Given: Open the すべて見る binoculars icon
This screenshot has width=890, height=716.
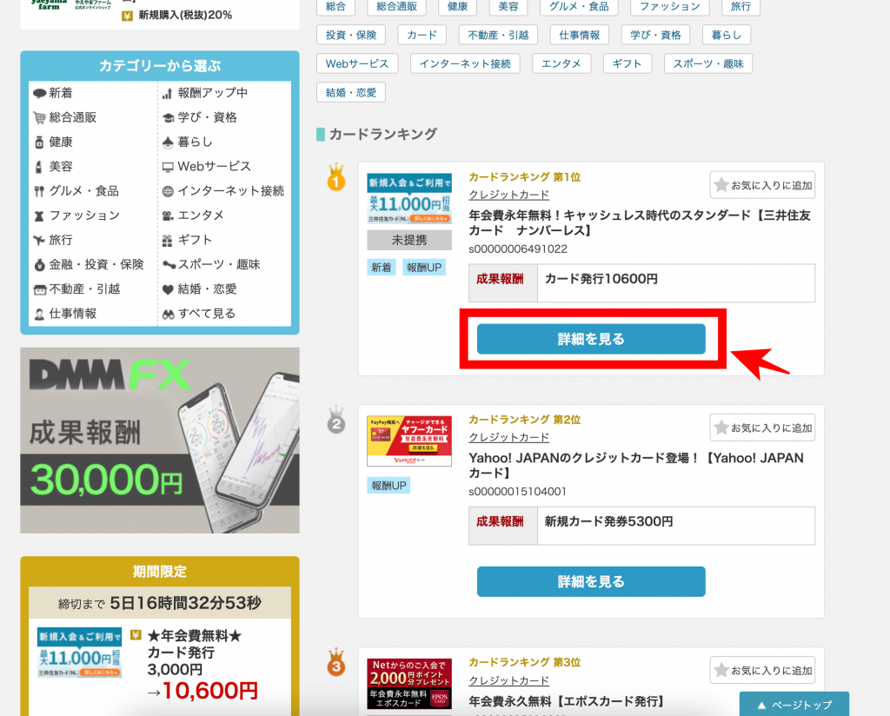Looking at the screenshot, I should click(169, 314).
